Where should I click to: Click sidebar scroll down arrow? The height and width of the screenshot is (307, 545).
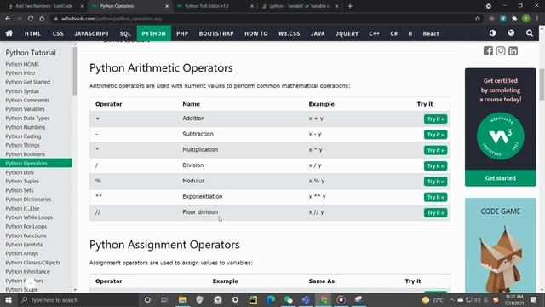pyautogui.click(x=75, y=290)
